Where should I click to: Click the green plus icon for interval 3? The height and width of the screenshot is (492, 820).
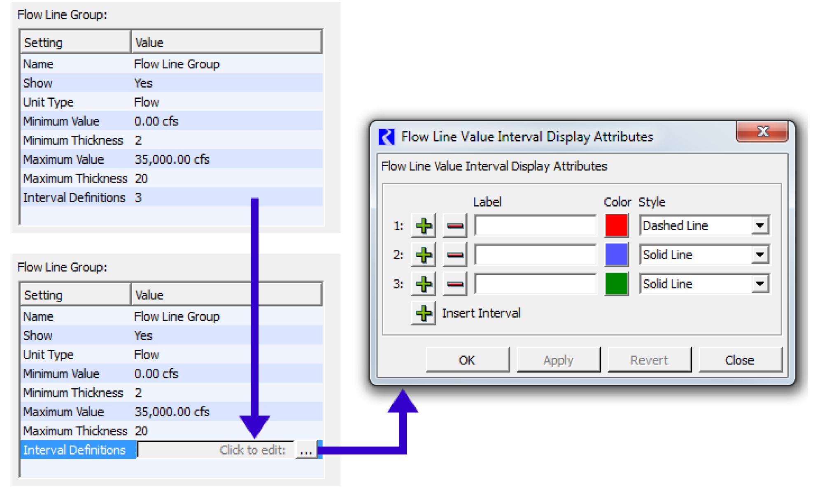tap(423, 284)
